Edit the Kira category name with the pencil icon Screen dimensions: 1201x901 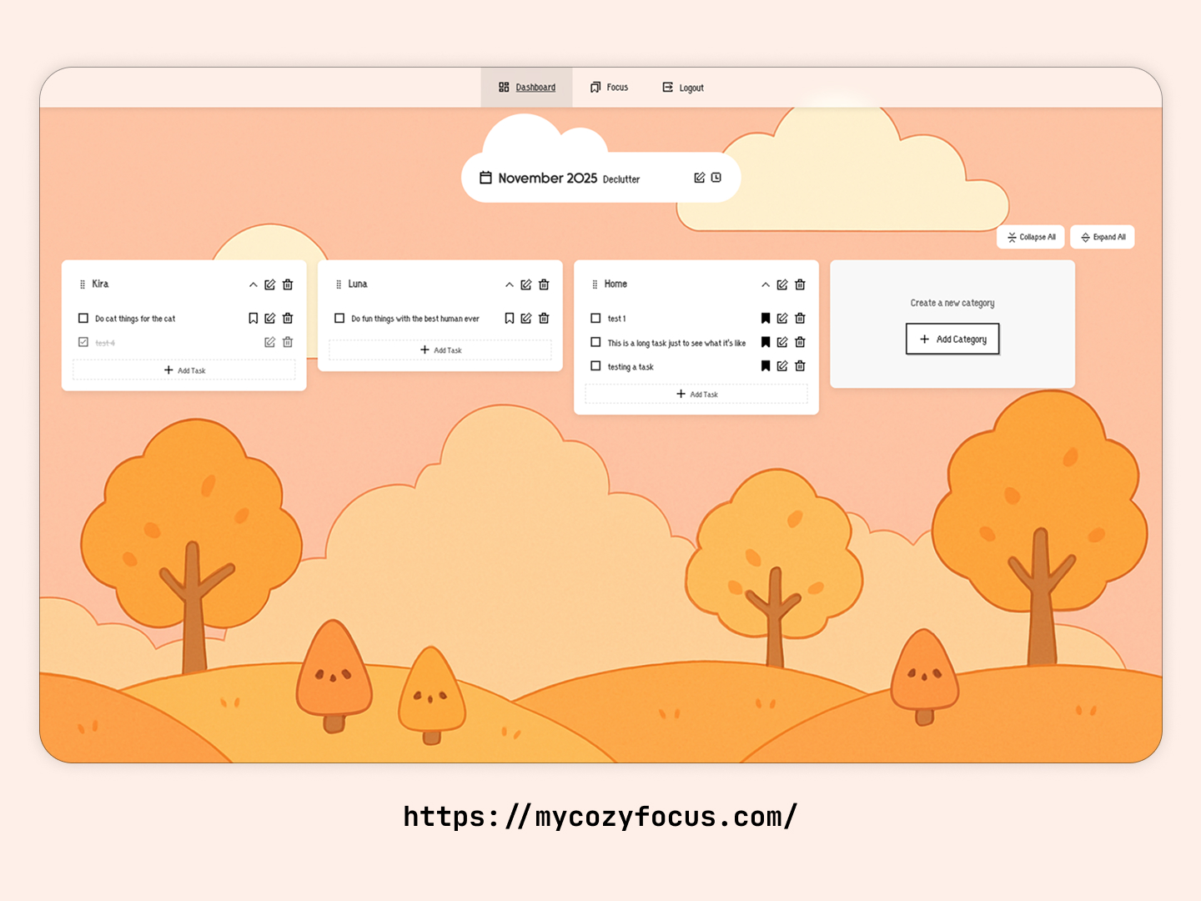(269, 284)
